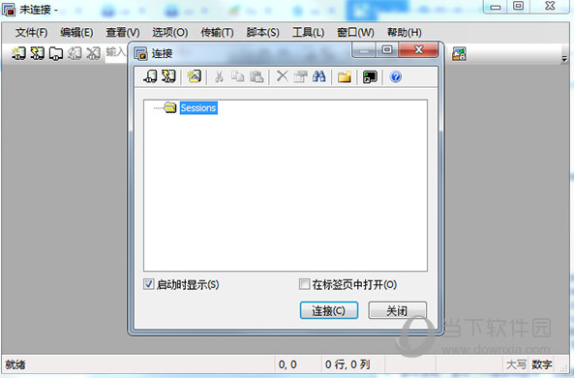Click the Cut scissors icon in dialog
This screenshot has width=574, height=378.
tap(219, 76)
